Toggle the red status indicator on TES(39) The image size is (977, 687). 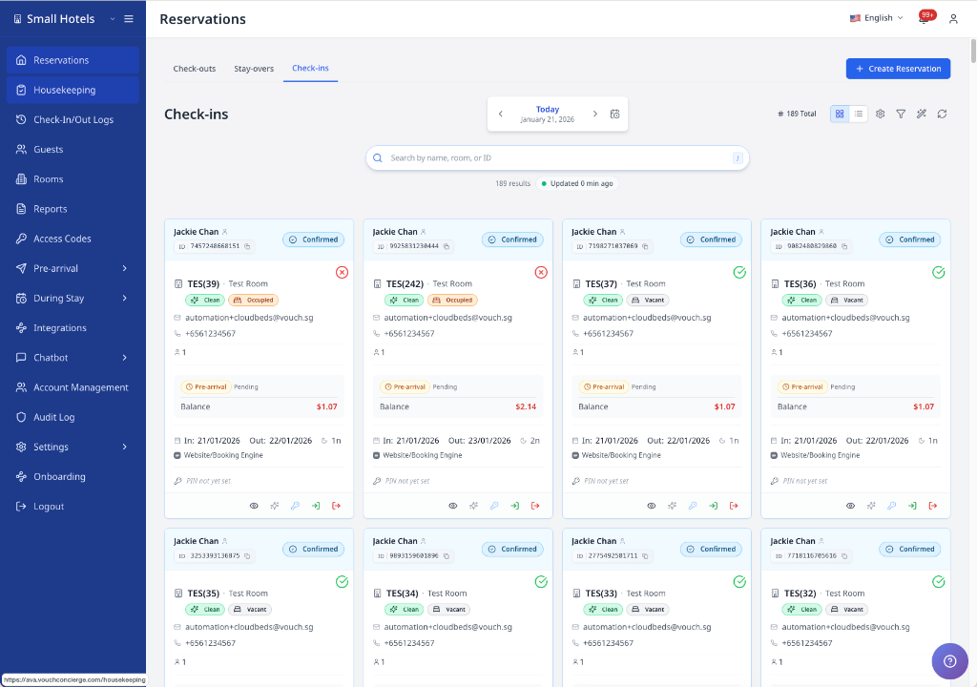343,272
